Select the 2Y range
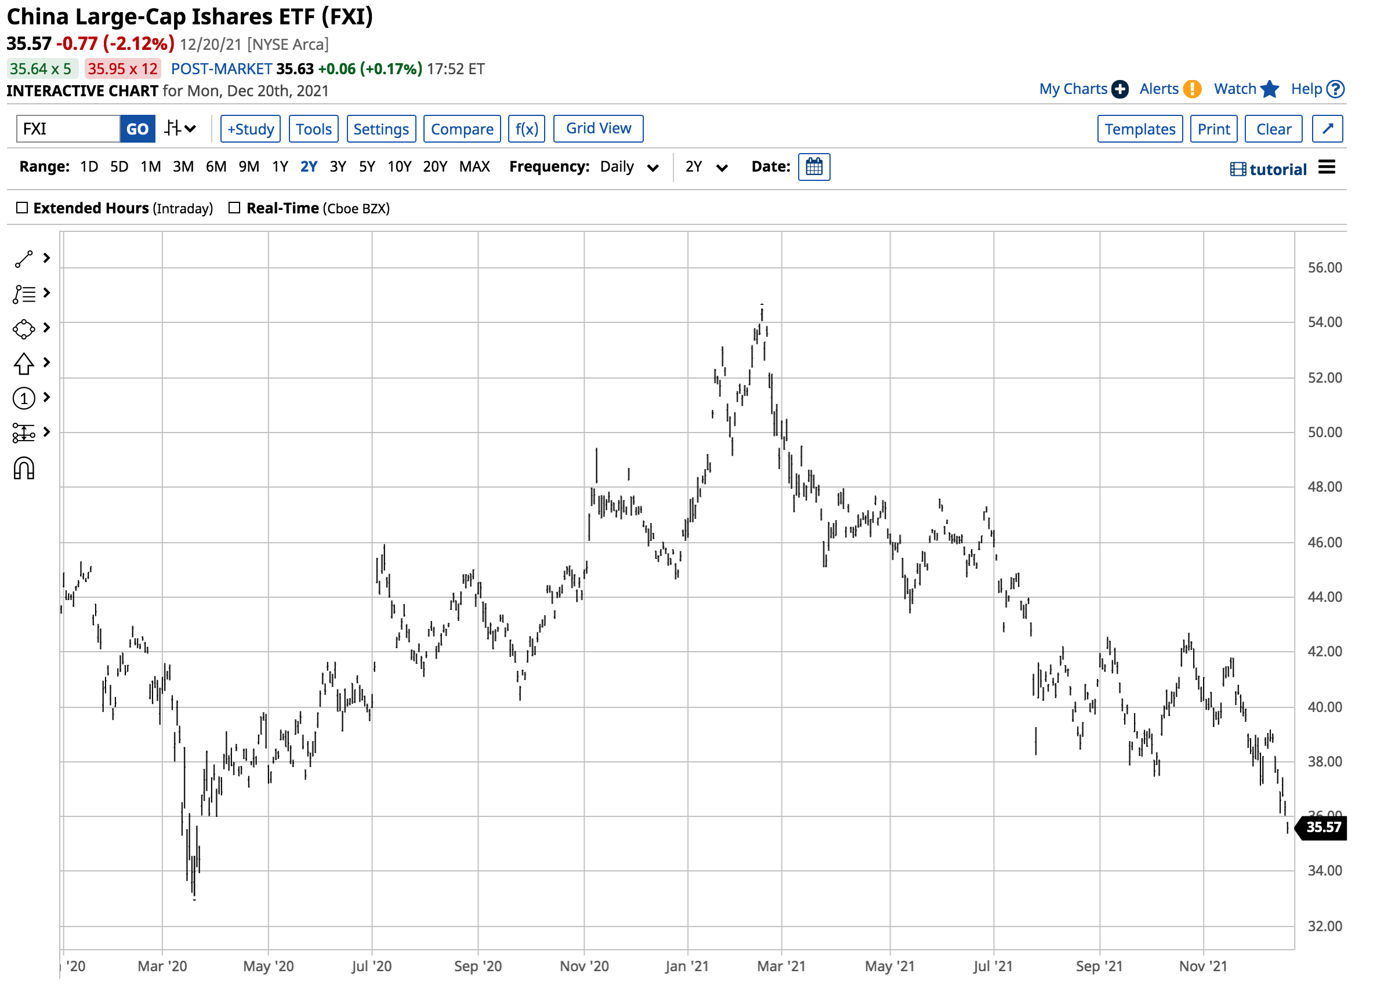The image size is (1377, 988). coord(309,166)
